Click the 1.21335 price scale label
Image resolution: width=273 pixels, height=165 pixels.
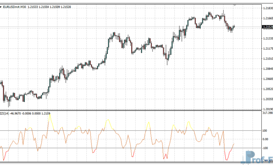(268, 38)
